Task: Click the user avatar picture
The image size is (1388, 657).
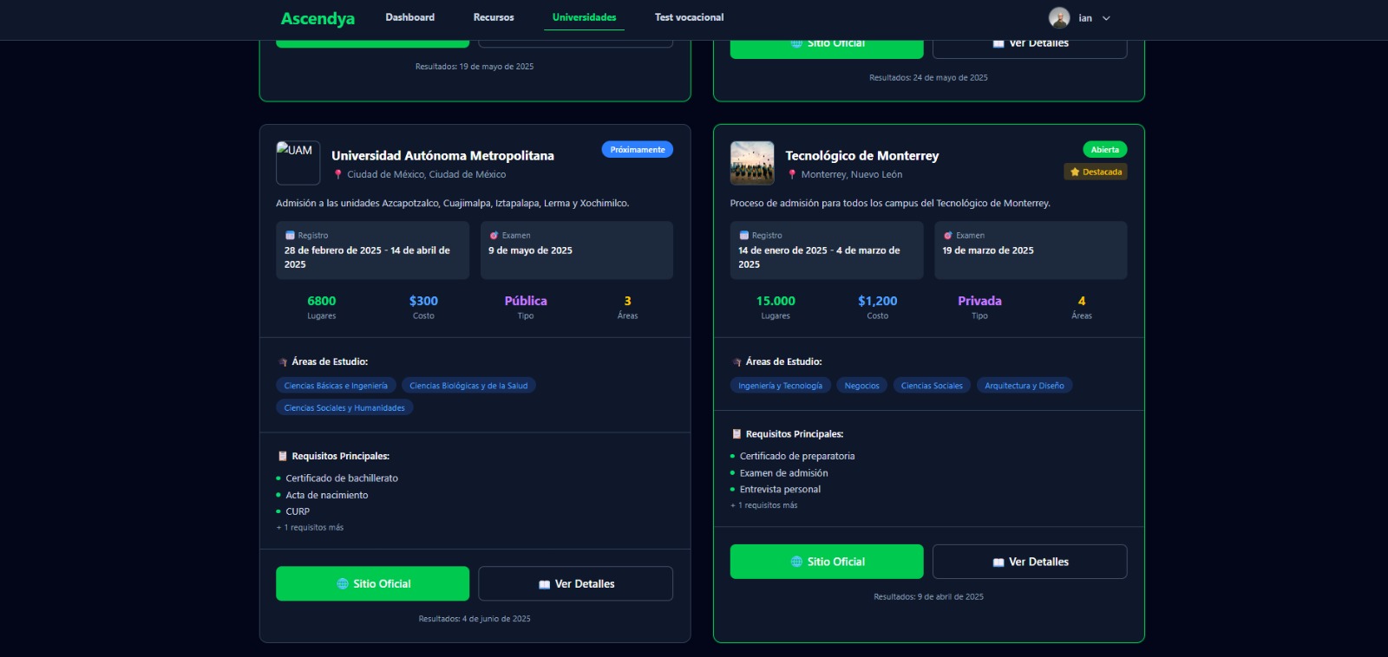Action: point(1059,17)
